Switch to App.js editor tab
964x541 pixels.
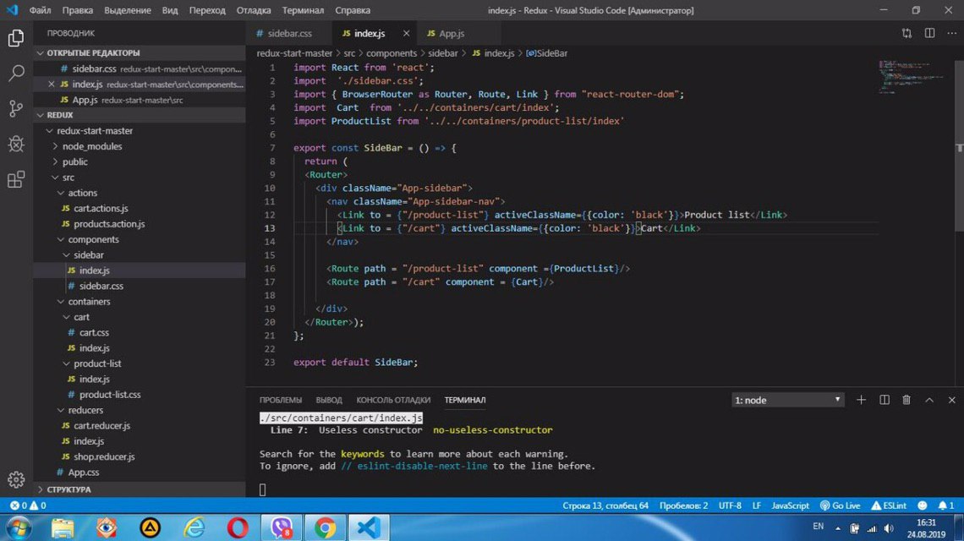pos(452,33)
